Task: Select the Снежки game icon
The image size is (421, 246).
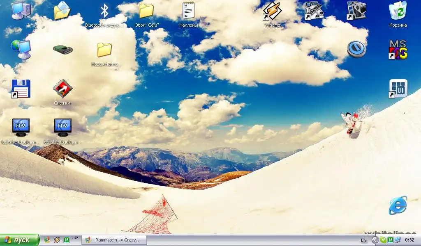Action: pyautogui.click(x=63, y=89)
